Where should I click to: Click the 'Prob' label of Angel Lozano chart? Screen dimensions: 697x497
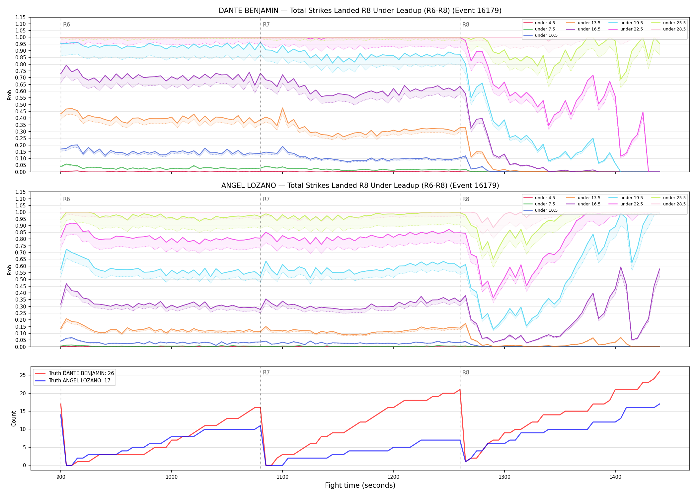tap(10, 270)
